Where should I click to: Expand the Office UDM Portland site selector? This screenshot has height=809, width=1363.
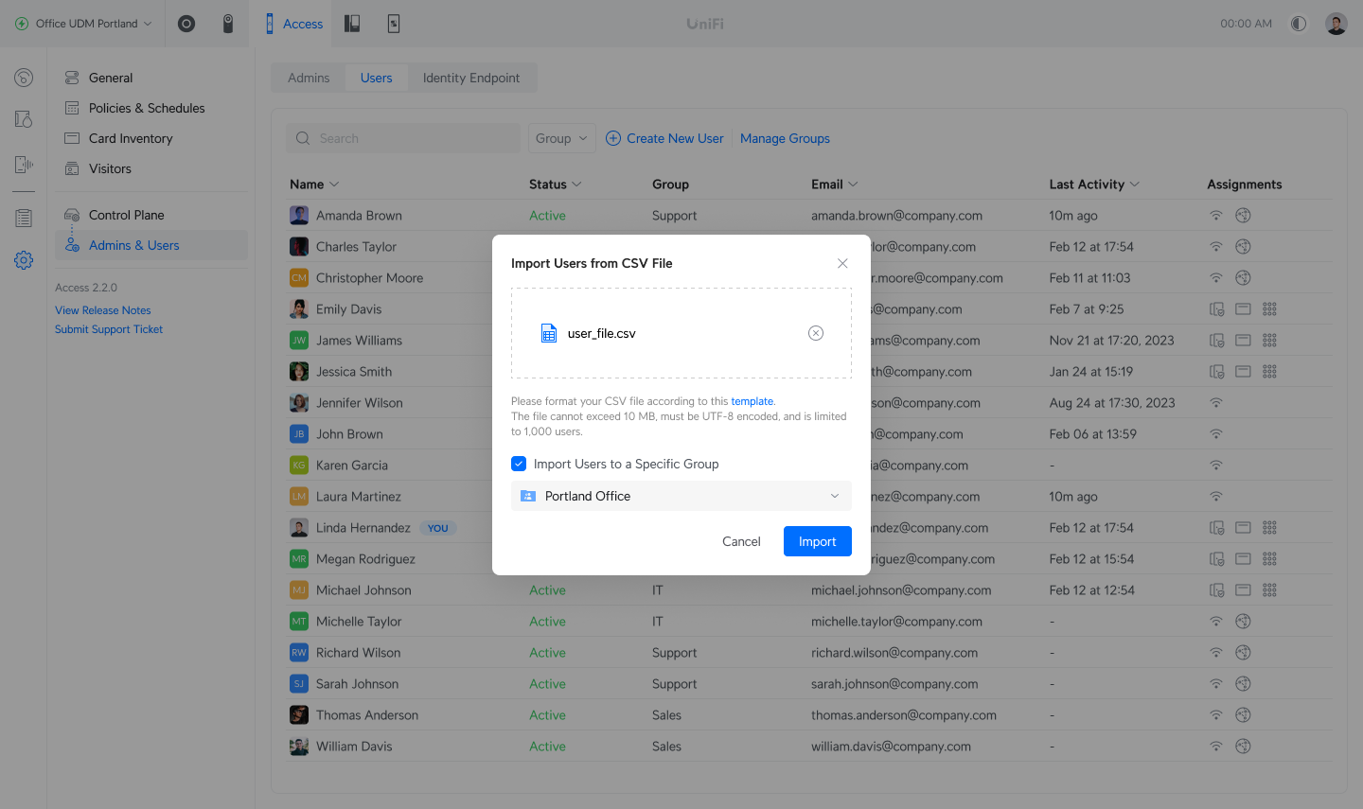click(83, 24)
